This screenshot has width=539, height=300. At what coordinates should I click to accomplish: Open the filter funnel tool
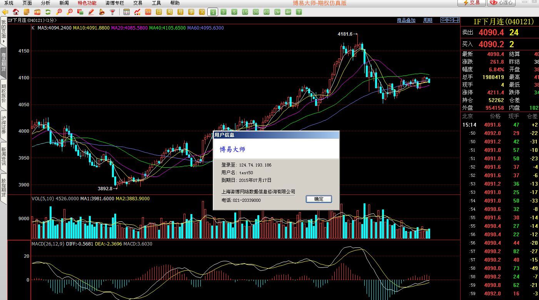pos(112,12)
